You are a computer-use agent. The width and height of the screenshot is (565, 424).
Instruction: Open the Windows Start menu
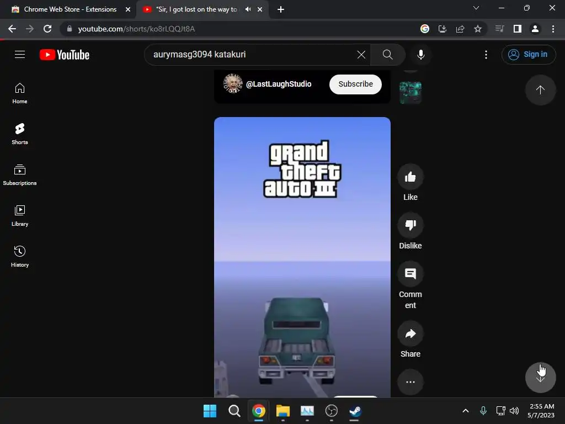pos(210,411)
